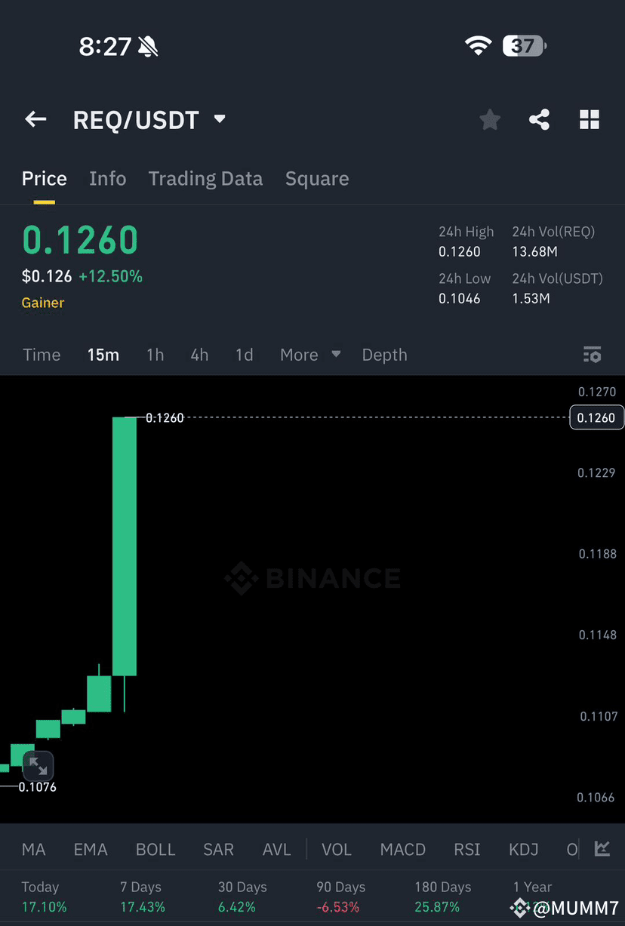
Task: Tap the Gainer tag
Action: click(43, 303)
